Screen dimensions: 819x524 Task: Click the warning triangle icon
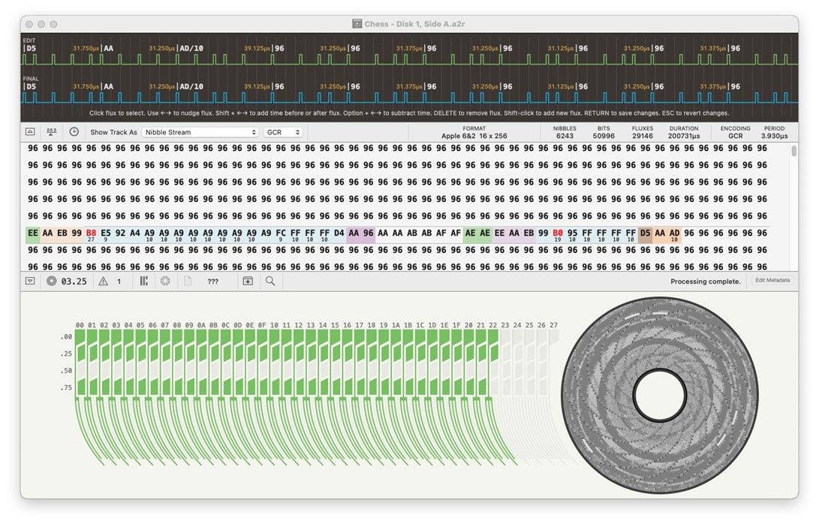pos(104,281)
